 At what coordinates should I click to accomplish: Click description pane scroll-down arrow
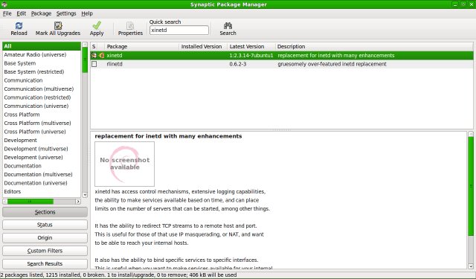coord(471,266)
